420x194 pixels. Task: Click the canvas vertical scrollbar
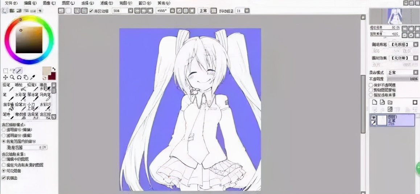[x=363, y=104]
